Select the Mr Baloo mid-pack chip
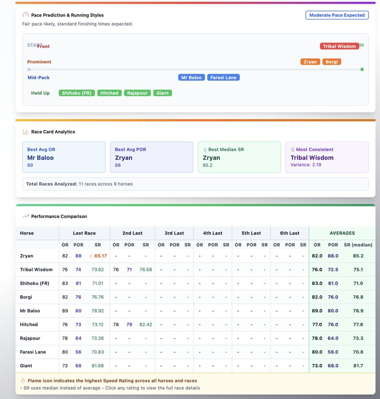 click(x=191, y=78)
